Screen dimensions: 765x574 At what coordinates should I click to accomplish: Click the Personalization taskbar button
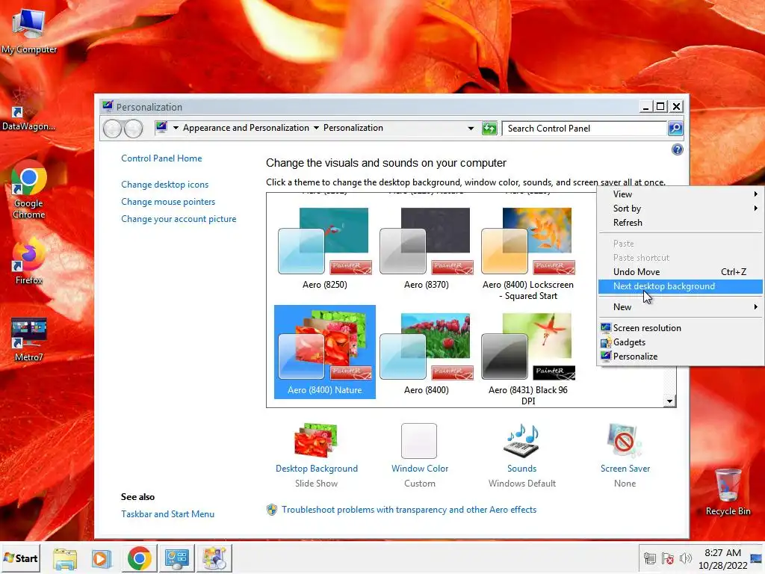pyautogui.click(x=214, y=558)
